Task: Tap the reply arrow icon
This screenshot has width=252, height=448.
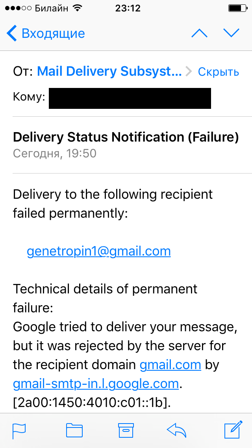Action: [177, 430]
